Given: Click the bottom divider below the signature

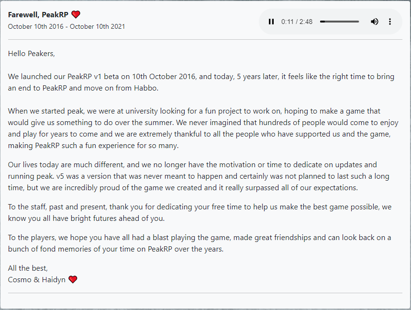Looking at the screenshot, I should 205,293.
